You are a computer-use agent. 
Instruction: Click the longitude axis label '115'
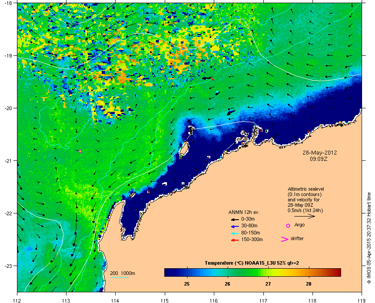[x=165, y=300]
